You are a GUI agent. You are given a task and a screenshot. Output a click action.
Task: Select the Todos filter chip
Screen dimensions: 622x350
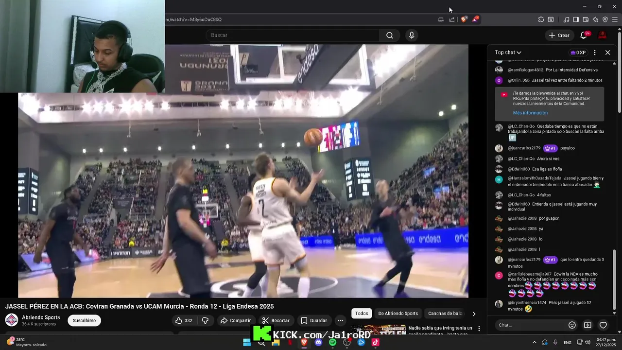coord(362,314)
